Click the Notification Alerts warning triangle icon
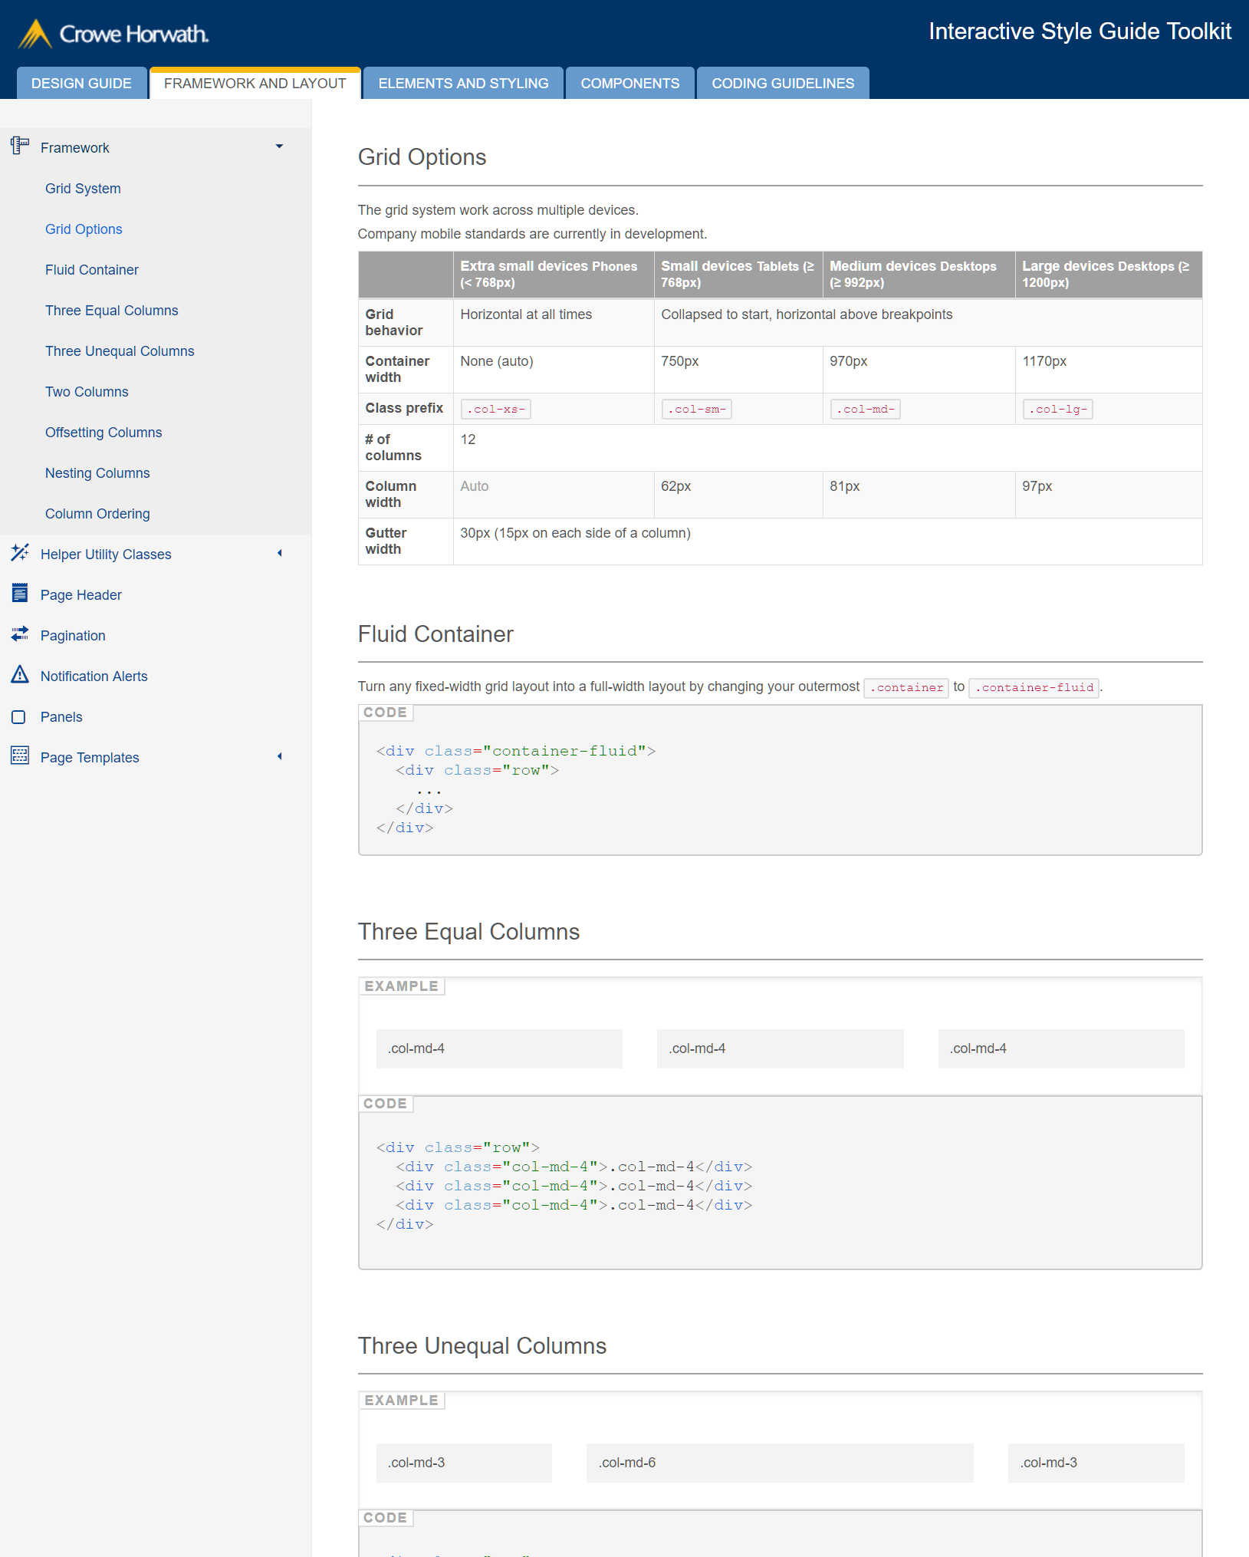The height and width of the screenshot is (1557, 1249). (x=20, y=675)
